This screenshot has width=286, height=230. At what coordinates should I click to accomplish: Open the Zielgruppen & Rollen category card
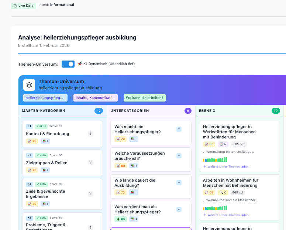tap(63, 163)
